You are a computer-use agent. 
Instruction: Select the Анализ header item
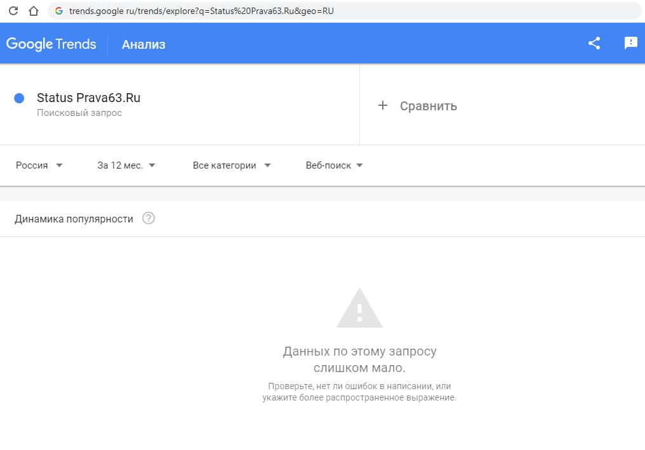(143, 44)
